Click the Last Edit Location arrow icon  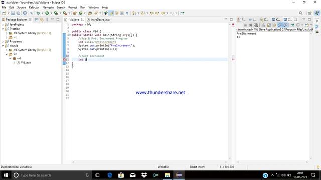152,13
